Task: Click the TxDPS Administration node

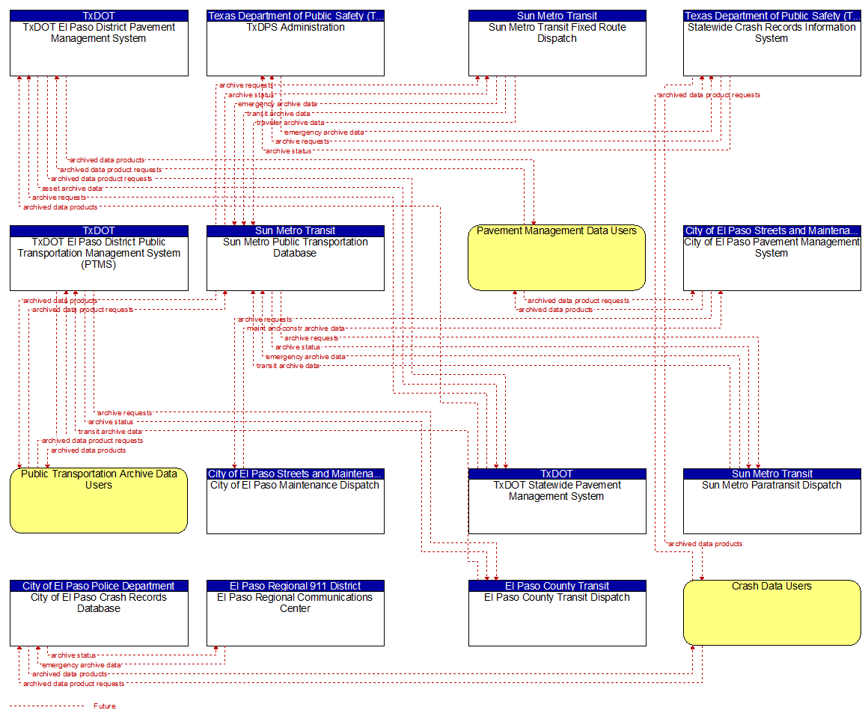Action: point(296,43)
